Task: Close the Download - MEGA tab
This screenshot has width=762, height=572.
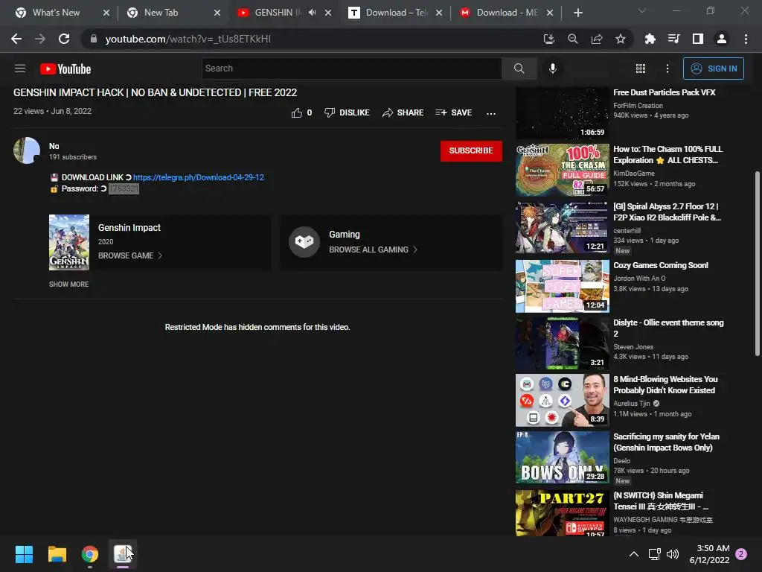Action: click(550, 13)
